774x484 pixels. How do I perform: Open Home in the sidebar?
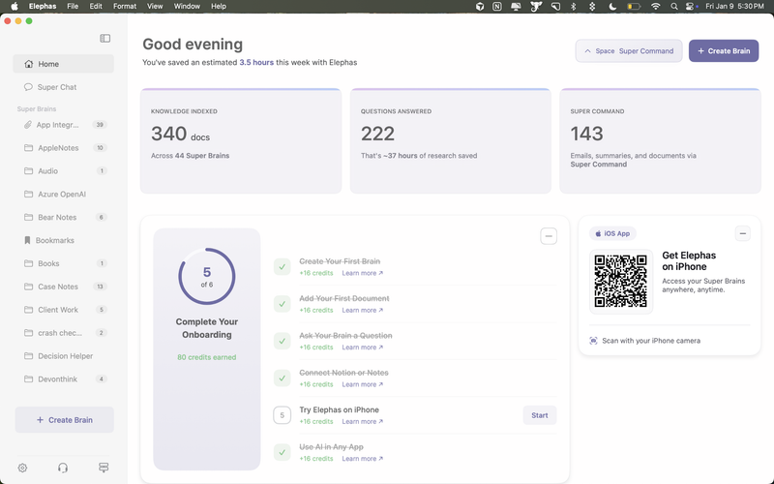[x=63, y=64]
